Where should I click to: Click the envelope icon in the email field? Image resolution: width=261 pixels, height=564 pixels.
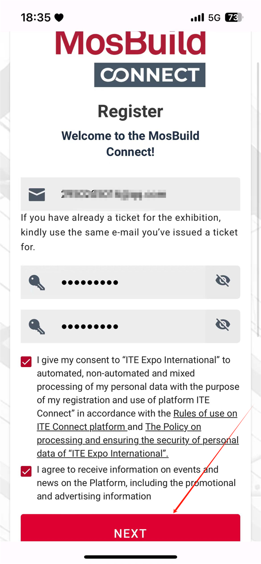37,195
